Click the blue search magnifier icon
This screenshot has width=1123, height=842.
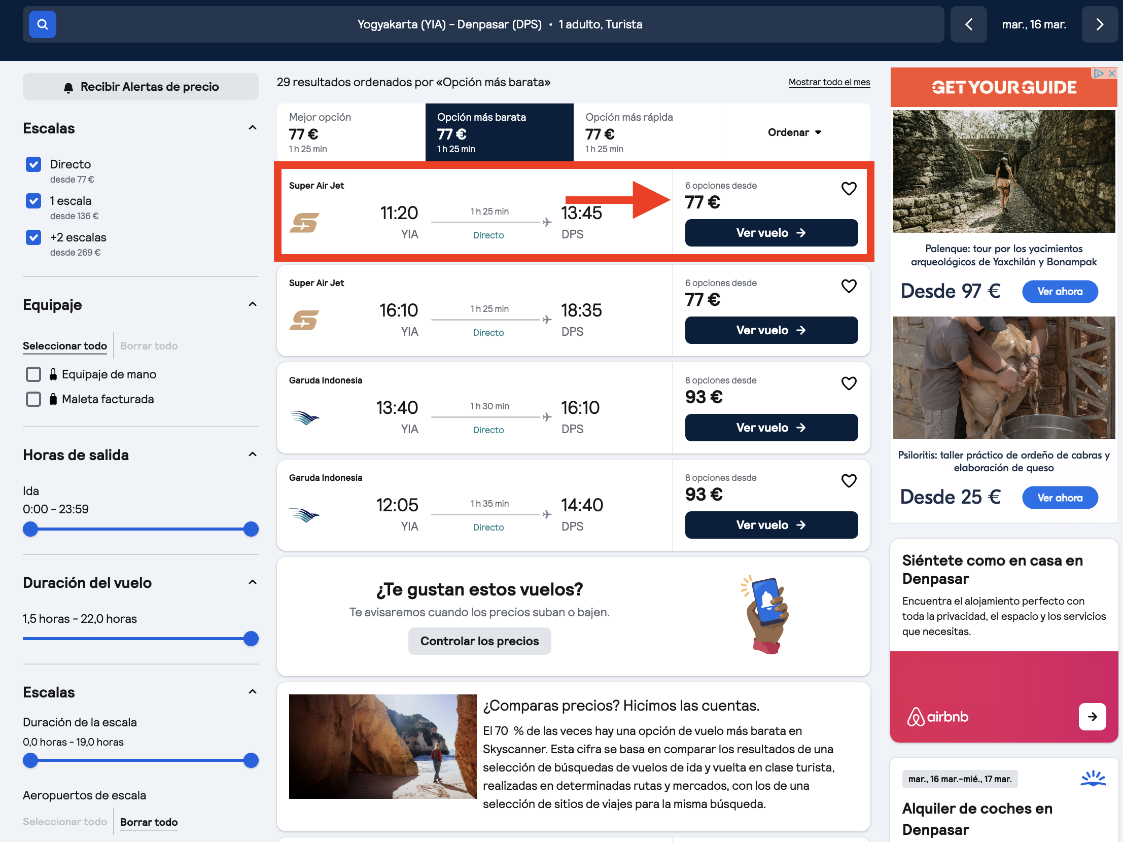click(x=42, y=24)
